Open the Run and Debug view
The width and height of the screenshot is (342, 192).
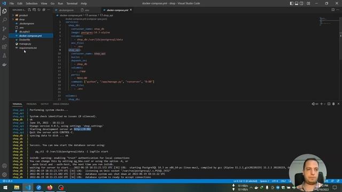pyautogui.click(x=4, y=38)
